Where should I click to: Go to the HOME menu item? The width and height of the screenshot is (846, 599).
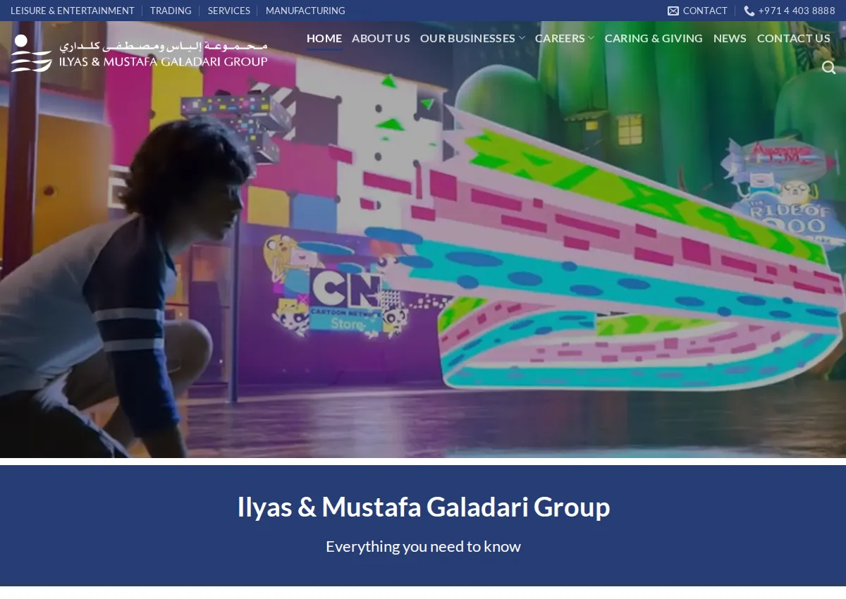point(324,38)
